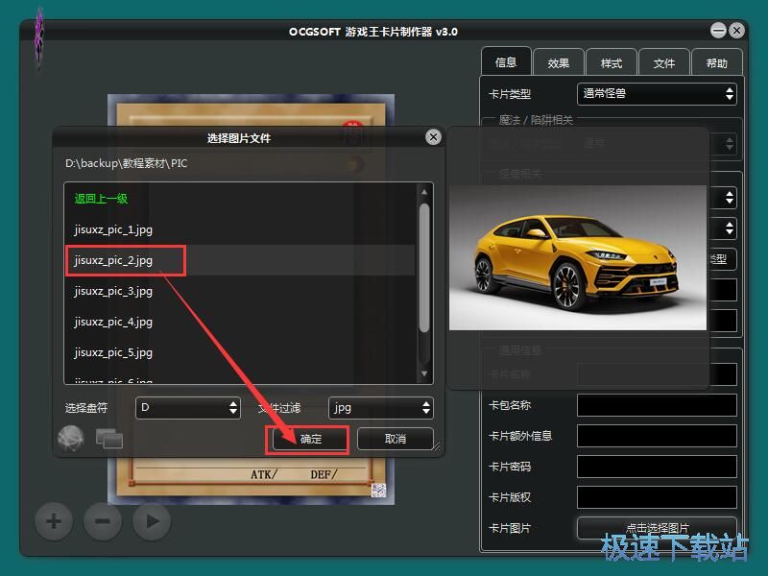Go up via 返回上一级
Viewport: 768px width, 576px height.
101,199
